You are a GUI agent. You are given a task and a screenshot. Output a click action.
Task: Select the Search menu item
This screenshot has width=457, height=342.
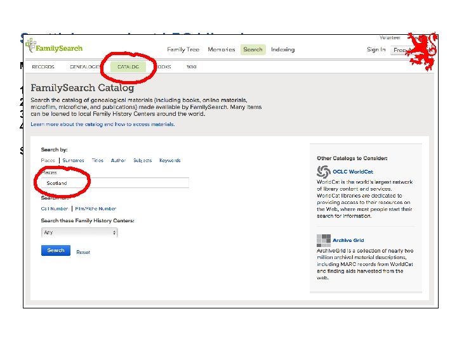pyautogui.click(x=253, y=49)
